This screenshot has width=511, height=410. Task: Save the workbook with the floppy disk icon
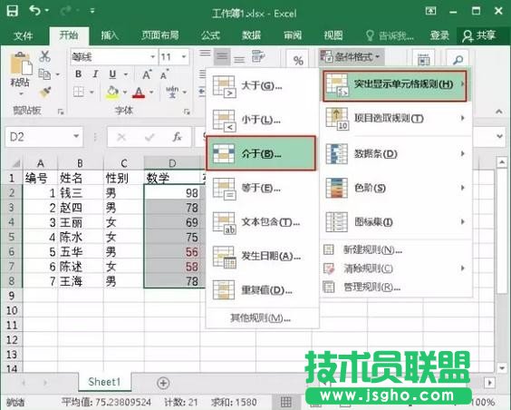coord(13,11)
